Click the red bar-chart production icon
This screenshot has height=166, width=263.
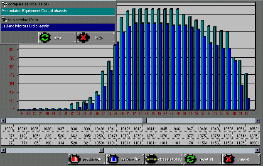coord(74,159)
